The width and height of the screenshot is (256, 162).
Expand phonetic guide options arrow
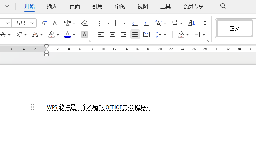point(74,23)
